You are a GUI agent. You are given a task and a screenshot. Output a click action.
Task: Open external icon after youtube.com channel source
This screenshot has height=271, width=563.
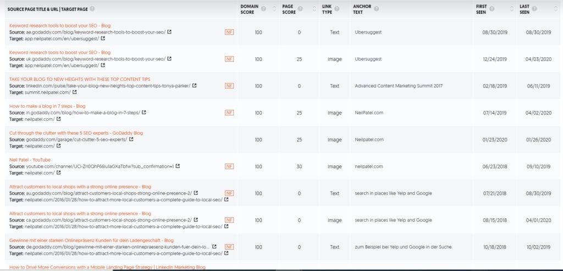[178, 166]
